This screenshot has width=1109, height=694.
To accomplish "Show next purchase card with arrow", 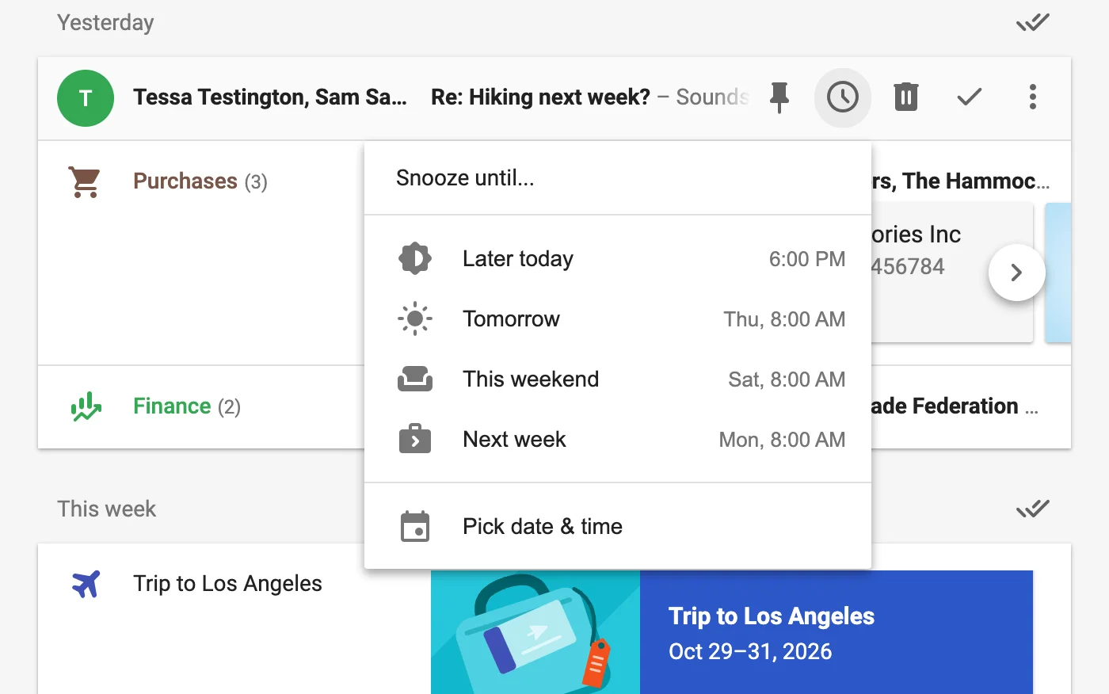I will click(1017, 273).
